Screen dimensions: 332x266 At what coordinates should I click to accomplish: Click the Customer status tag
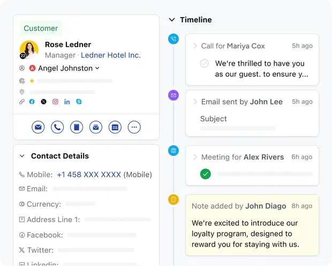pyautogui.click(x=41, y=28)
